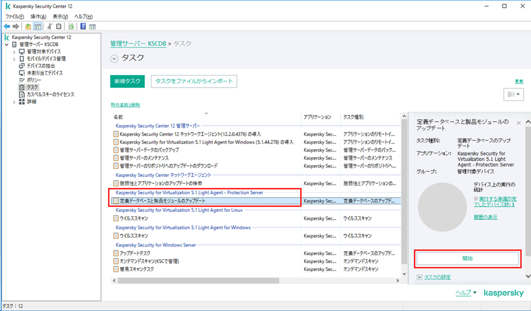This screenshot has width=531, height=311.
Task: Click the rightmost report window toolbar icon
Action: pos(92,26)
